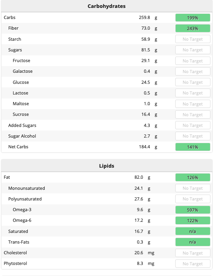Click the Carbs 199% target bar

click(193, 18)
